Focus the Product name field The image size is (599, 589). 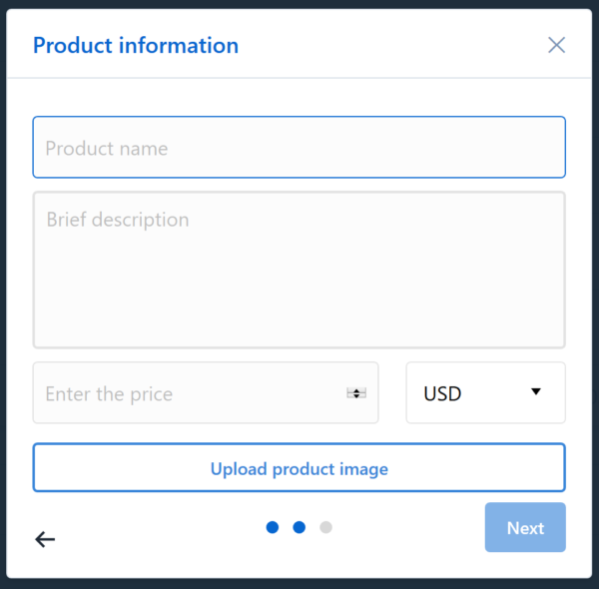click(299, 147)
